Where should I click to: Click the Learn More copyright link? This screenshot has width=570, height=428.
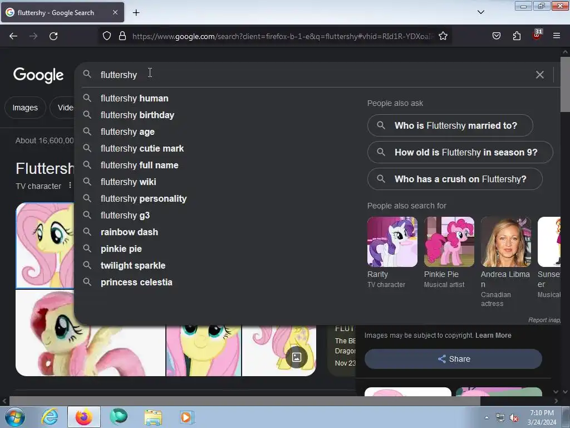point(493,335)
